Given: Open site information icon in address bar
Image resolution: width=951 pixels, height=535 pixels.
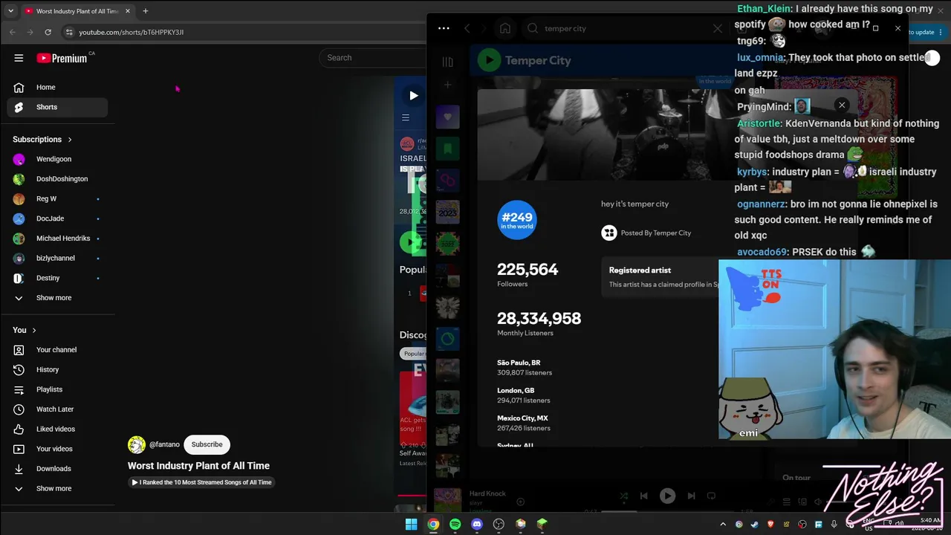Looking at the screenshot, I should pyautogui.click(x=69, y=32).
